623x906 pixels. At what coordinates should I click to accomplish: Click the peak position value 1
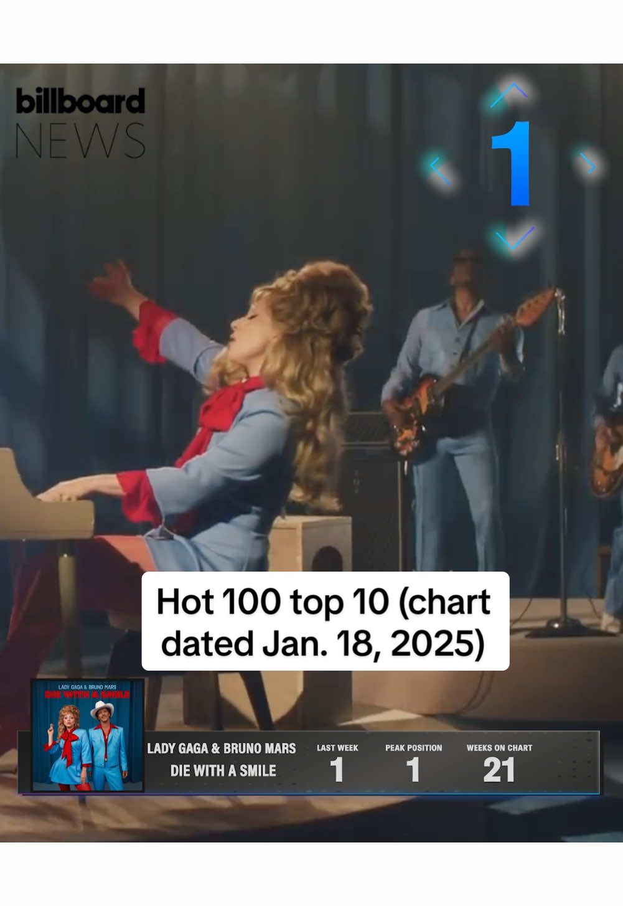413,770
